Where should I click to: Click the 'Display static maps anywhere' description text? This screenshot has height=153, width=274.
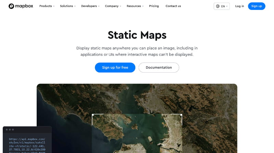click(137, 51)
